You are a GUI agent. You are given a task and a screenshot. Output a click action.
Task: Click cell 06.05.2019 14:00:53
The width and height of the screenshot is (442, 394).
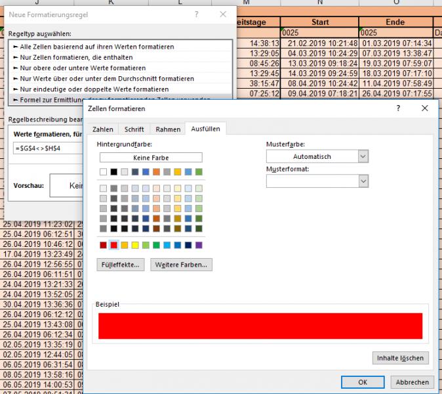coord(38,384)
